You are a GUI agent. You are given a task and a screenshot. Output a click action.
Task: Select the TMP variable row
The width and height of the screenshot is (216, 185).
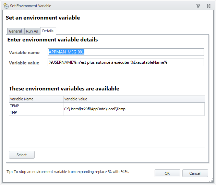point(36,112)
